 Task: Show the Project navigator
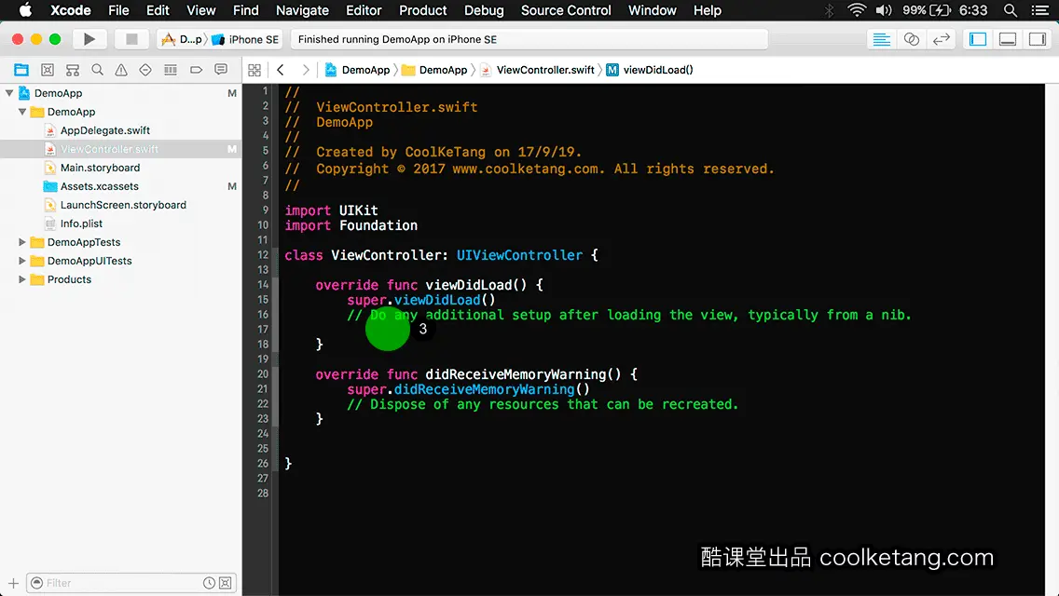point(21,70)
